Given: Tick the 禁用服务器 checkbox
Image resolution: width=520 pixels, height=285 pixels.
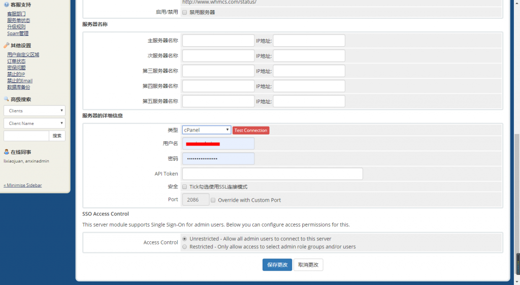Looking at the screenshot, I should (x=184, y=12).
